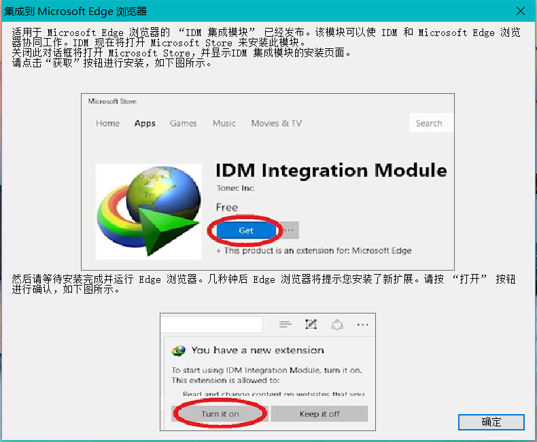Click the Keep it off button
This screenshot has width=537, height=442.
(x=319, y=413)
